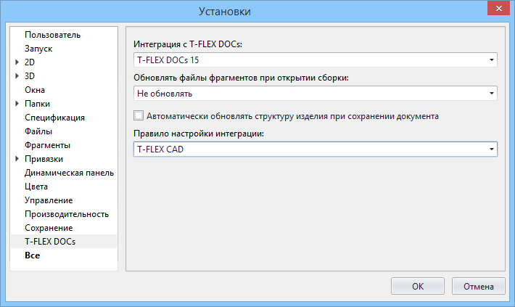Expand the 3D tree node
The image size is (515, 307).
coord(17,76)
